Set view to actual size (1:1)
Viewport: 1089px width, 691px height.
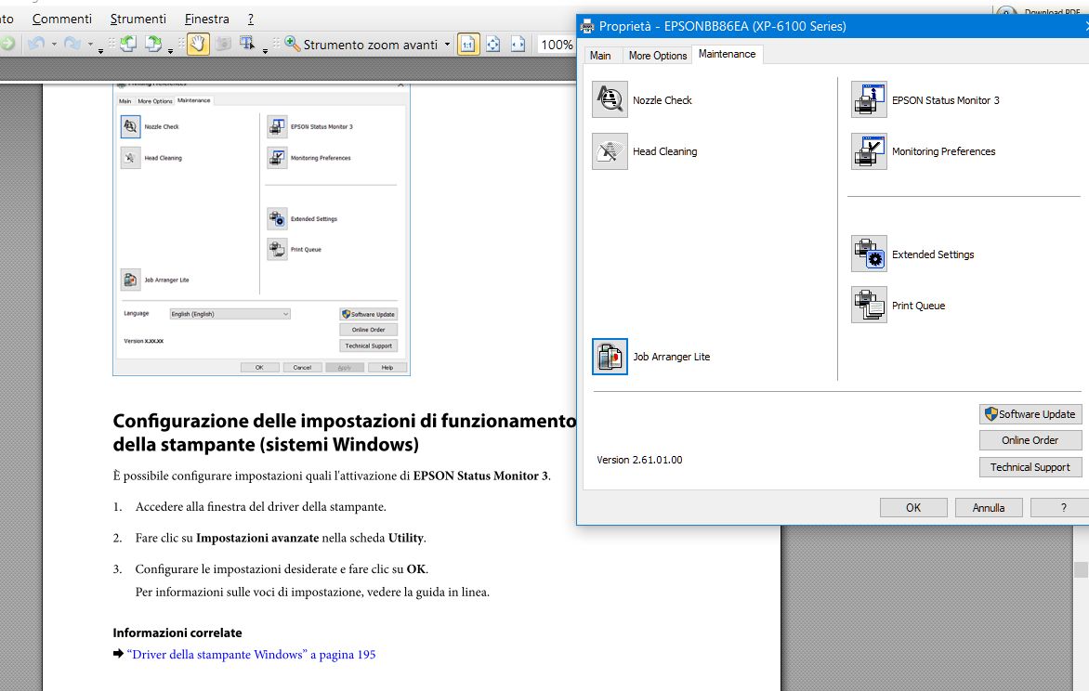click(x=468, y=45)
